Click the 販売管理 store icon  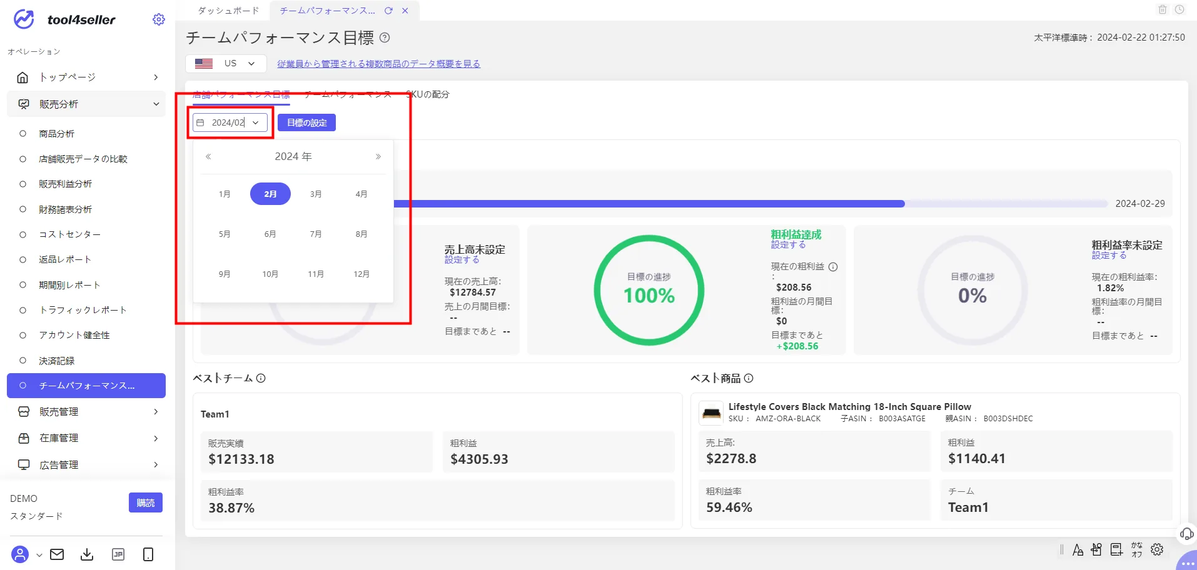[x=24, y=412]
